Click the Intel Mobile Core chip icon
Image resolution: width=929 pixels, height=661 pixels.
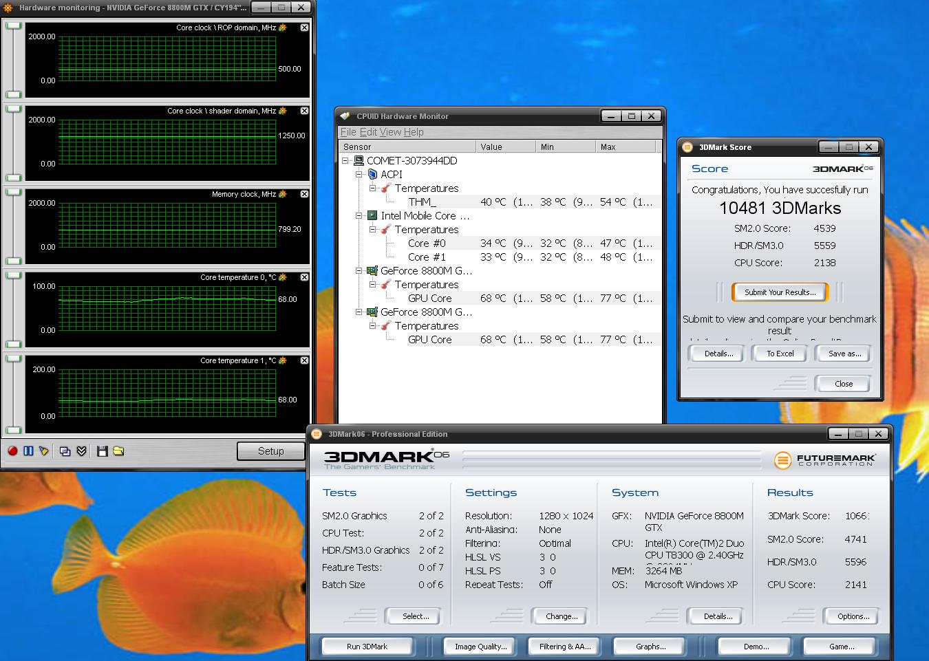tap(372, 216)
